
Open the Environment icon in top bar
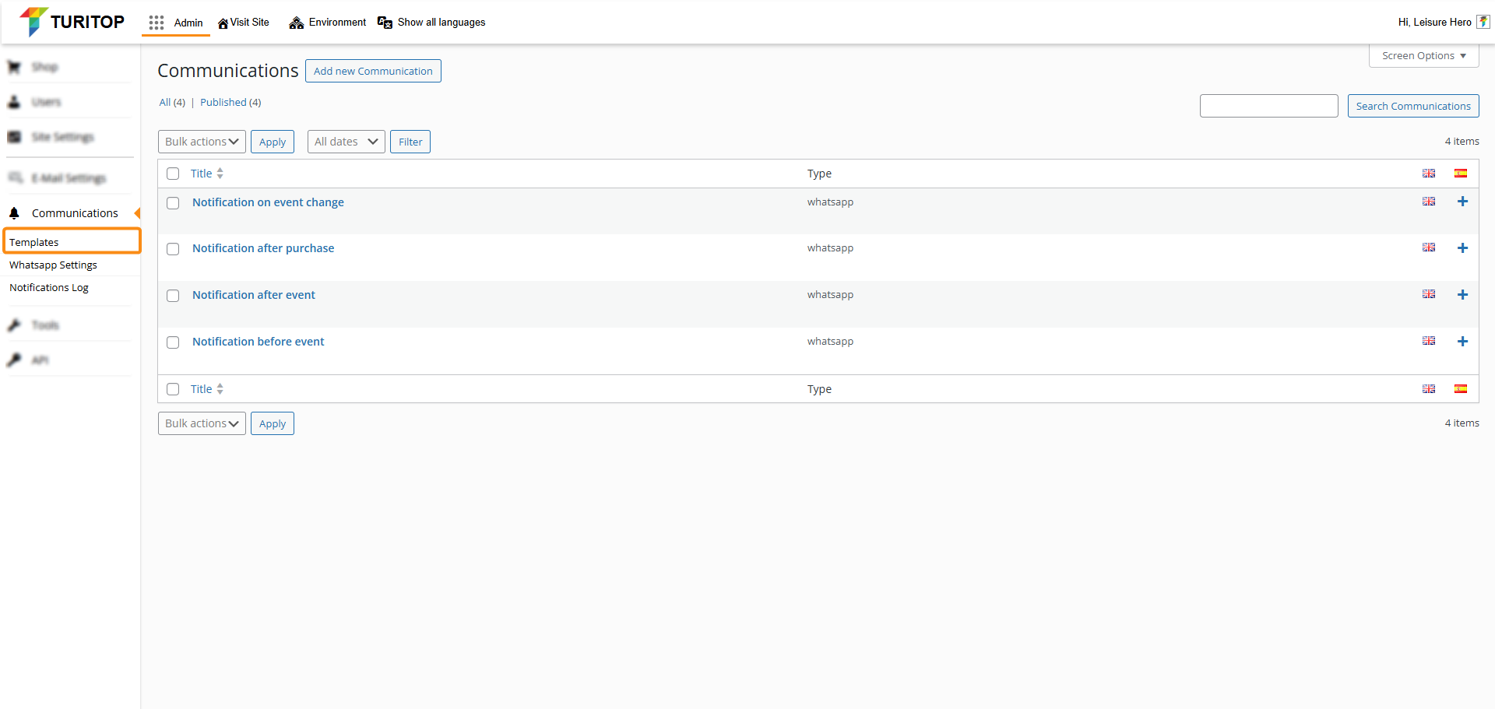point(296,23)
